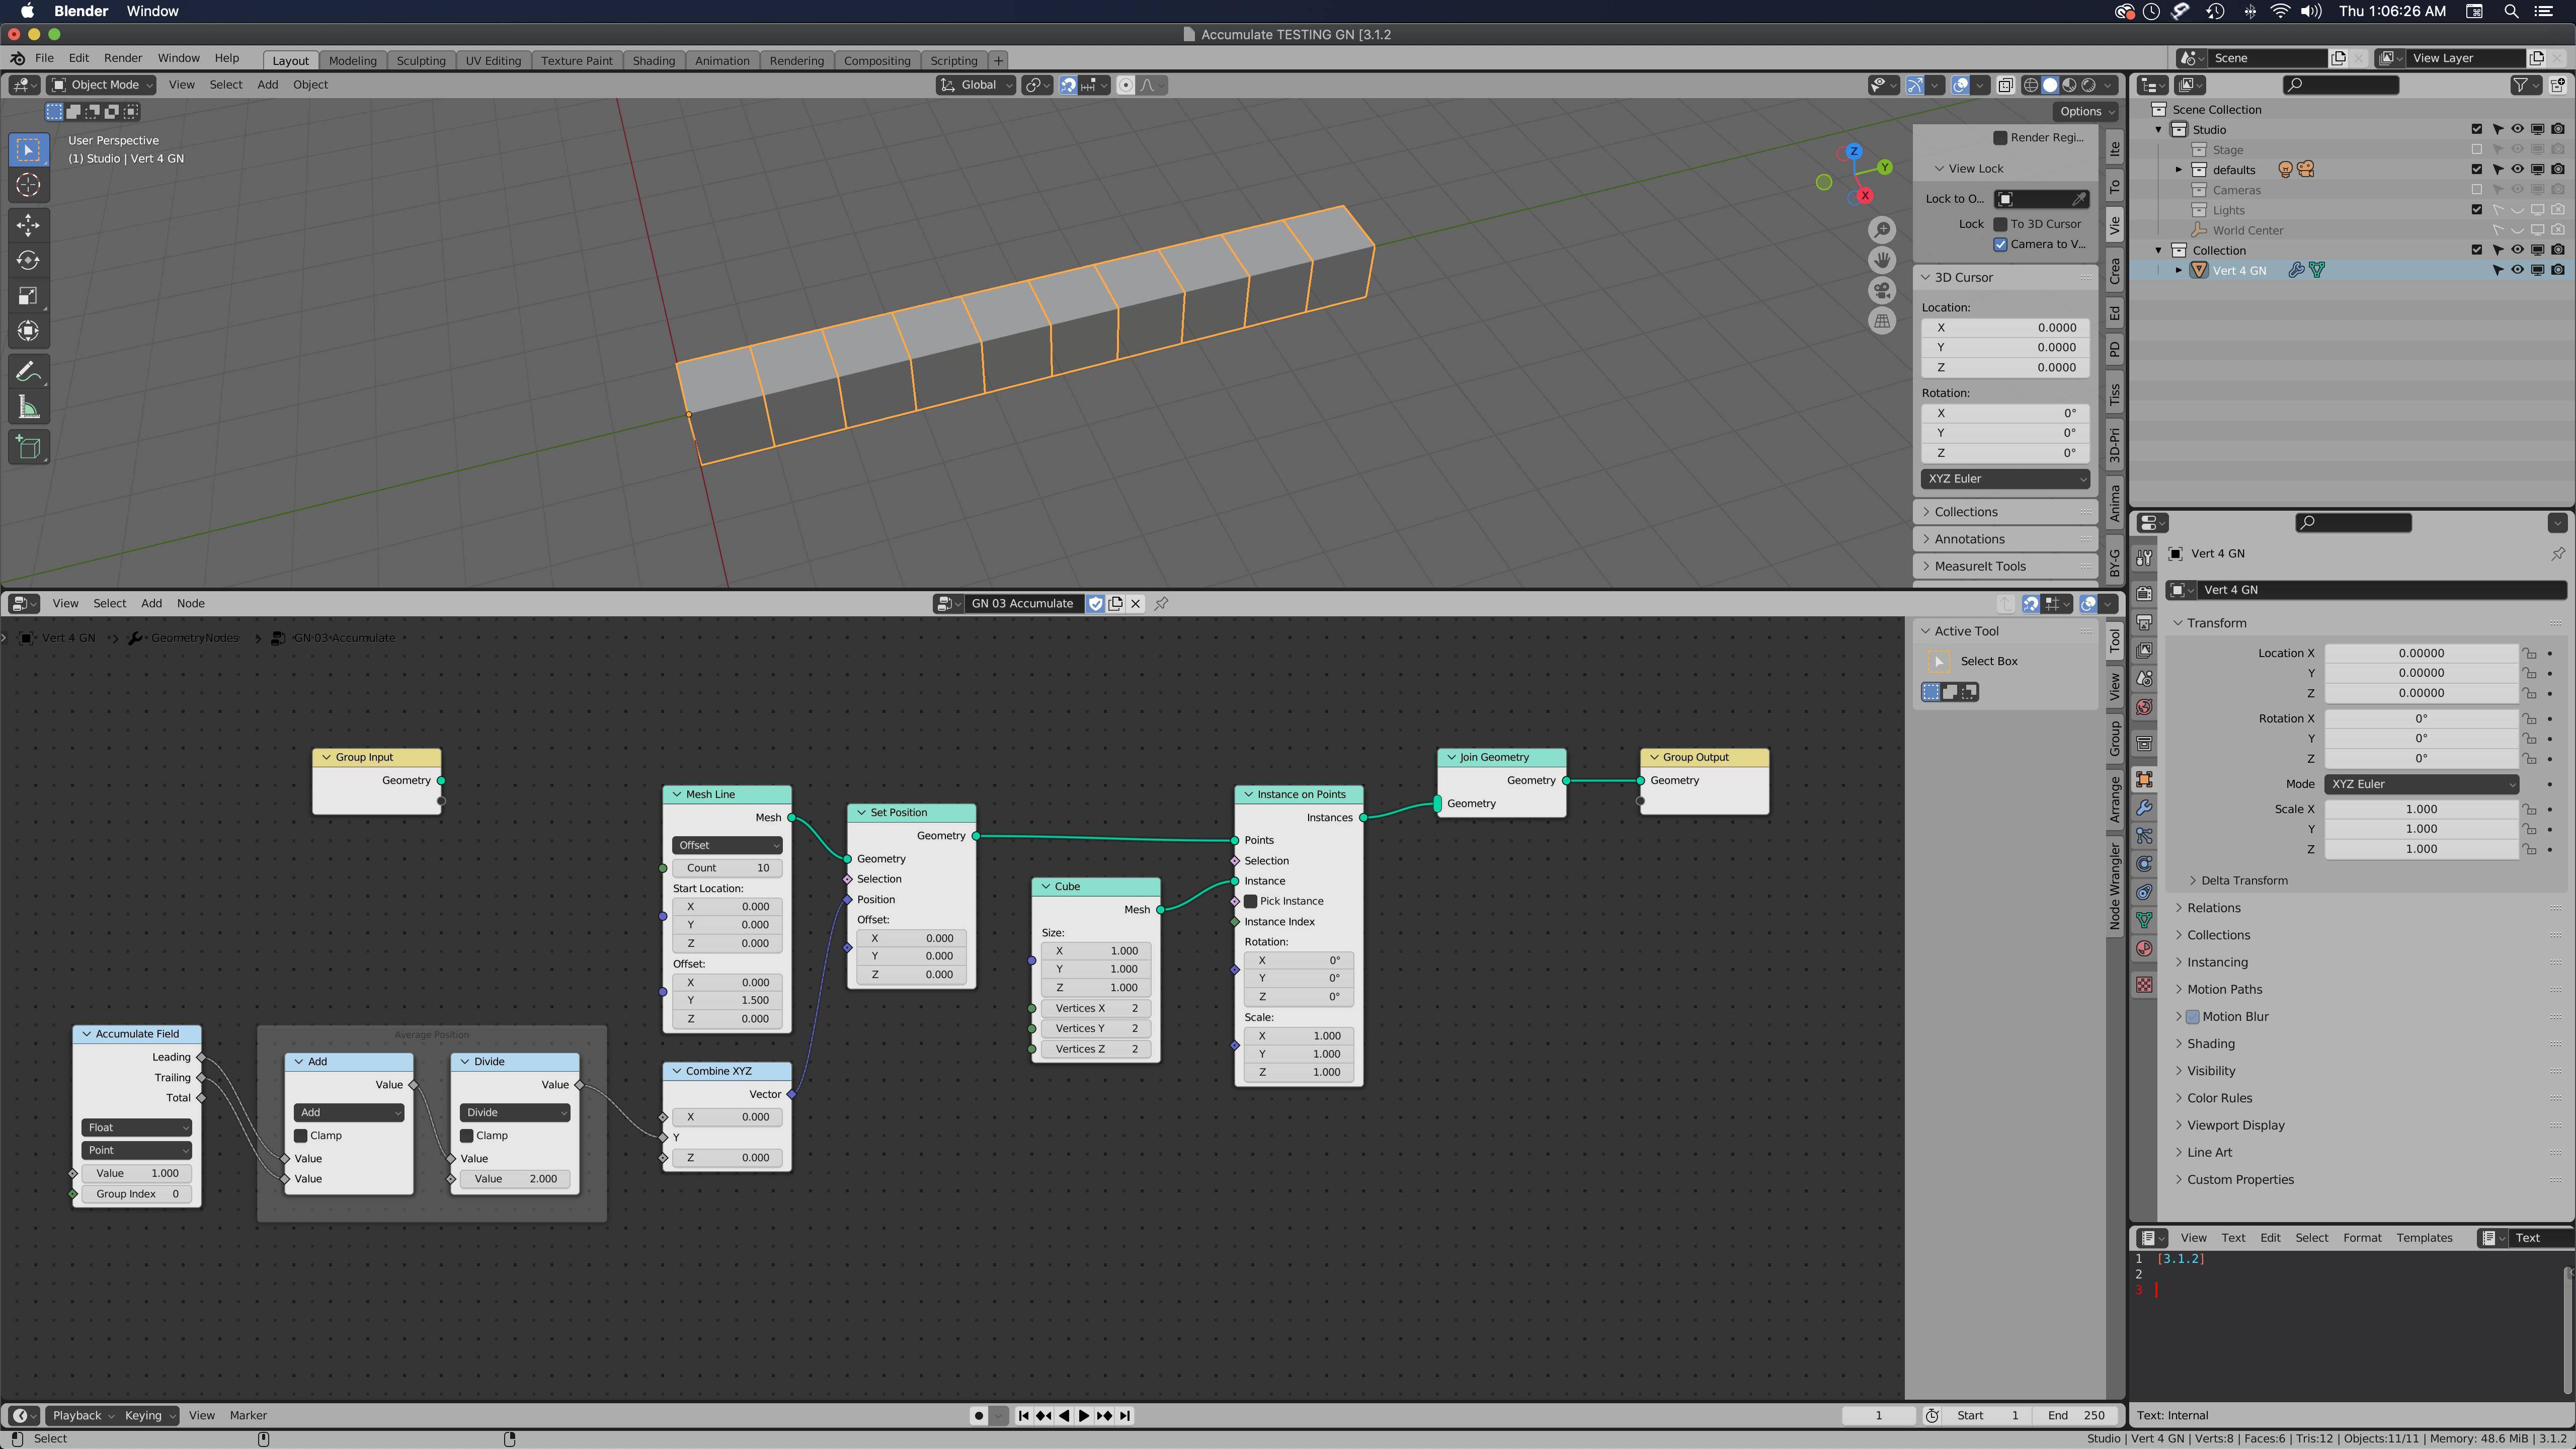Image resolution: width=2576 pixels, height=1449 pixels.
Task: Select the Cursor tool in the viewport toolbar
Action: click(28, 185)
